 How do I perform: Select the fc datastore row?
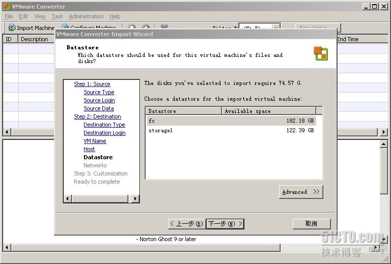(232, 121)
